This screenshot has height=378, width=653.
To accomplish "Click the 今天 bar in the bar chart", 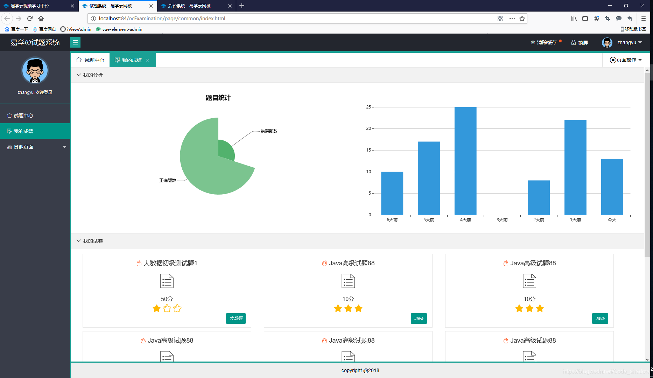I will [612, 187].
